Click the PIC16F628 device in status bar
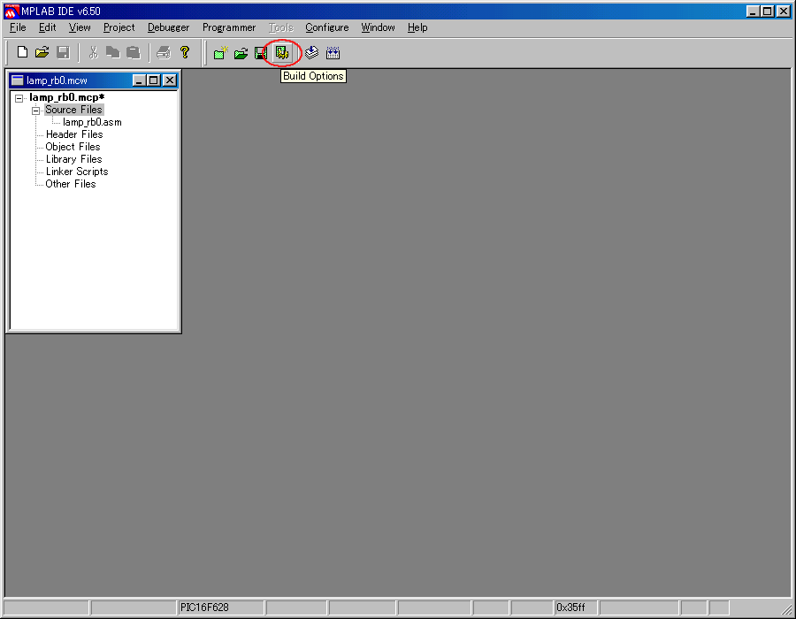796x619 pixels. [x=221, y=608]
